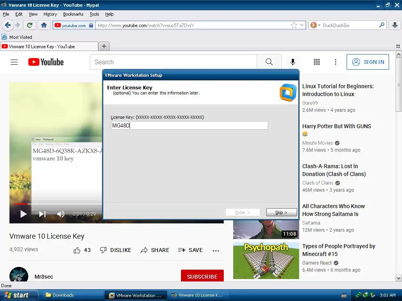
Task: Open the Help menu
Action: pos(109,14)
